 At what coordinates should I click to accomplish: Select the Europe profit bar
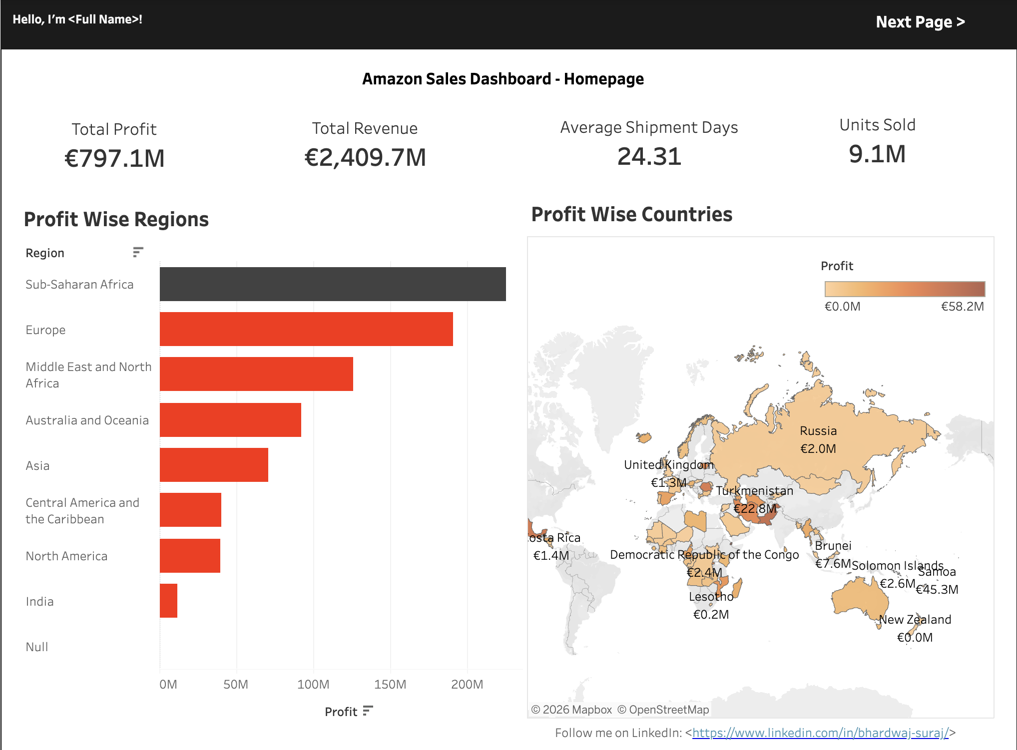point(306,329)
